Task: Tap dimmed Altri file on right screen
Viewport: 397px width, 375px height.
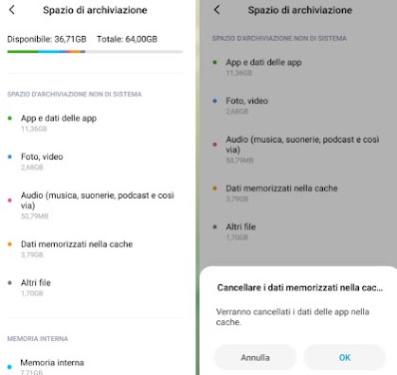Action: [240, 226]
